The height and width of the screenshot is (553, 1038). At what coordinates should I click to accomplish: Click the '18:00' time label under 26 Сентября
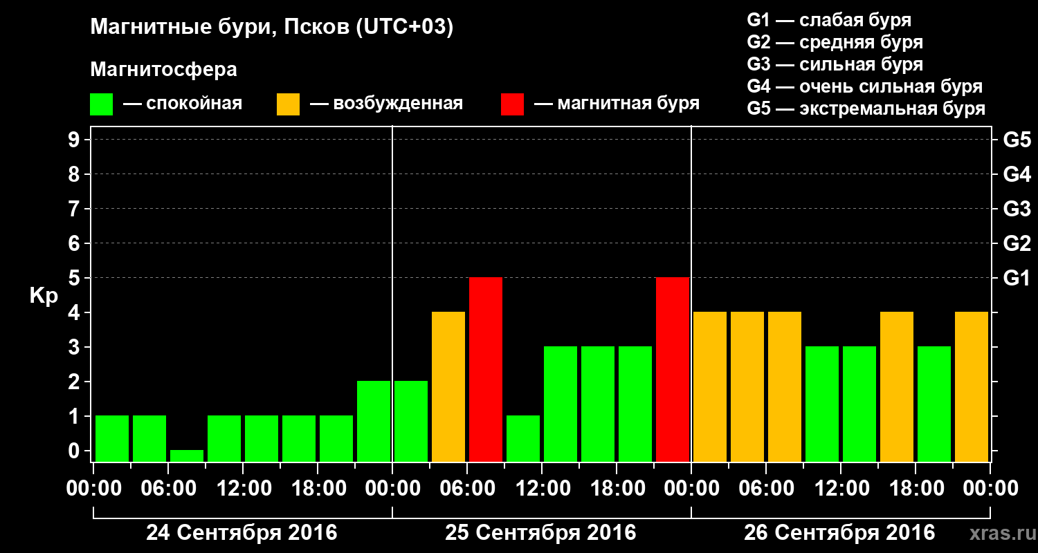tap(916, 489)
